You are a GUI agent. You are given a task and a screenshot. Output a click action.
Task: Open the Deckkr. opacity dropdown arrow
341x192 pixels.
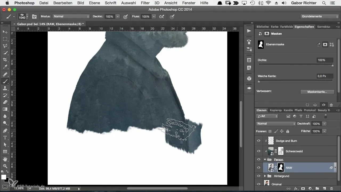tap(118, 17)
